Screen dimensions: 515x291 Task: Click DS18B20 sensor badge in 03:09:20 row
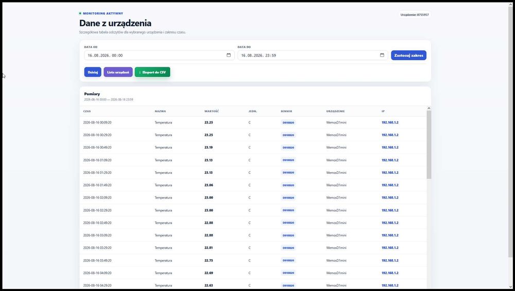pos(288,235)
